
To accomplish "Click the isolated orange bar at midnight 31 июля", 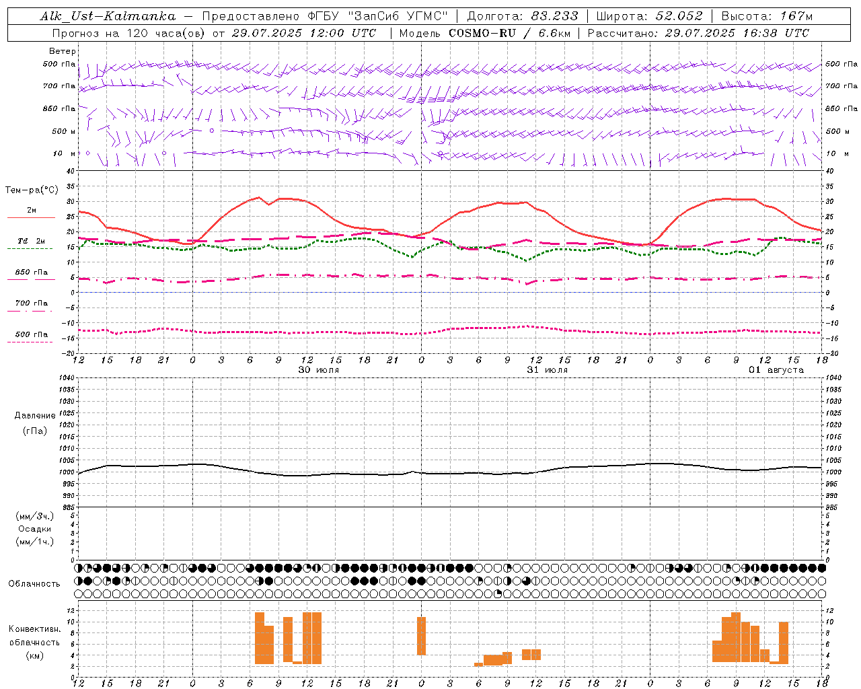I will click(x=422, y=636).
